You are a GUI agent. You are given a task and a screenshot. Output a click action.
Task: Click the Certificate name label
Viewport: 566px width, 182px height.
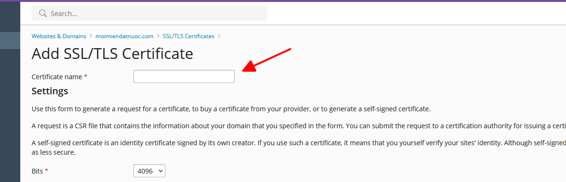point(57,76)
